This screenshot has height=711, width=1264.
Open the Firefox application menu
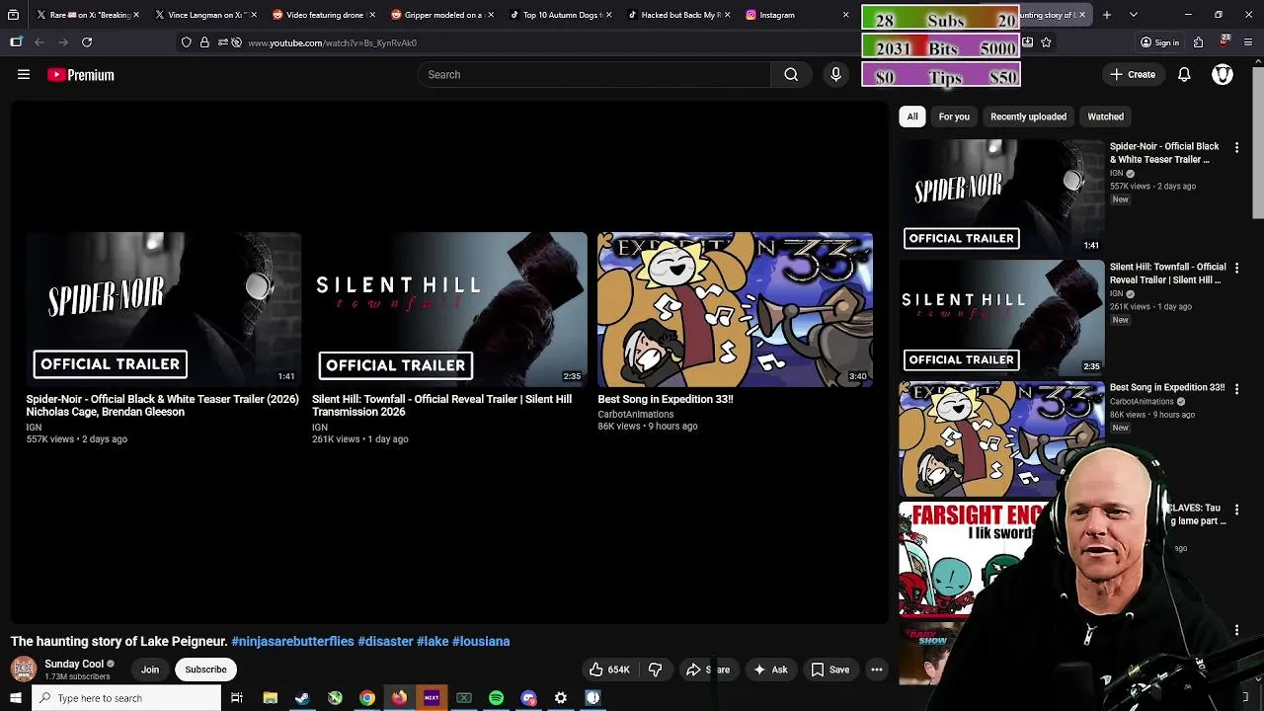coord(1249,42)
